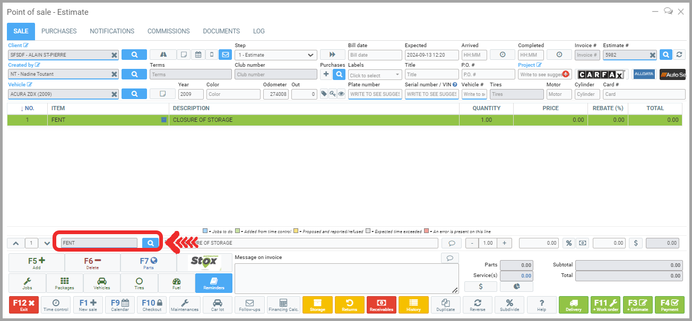
Task: Click the refresh icon next to Estimate #
Action: click(x=679, y=55)
